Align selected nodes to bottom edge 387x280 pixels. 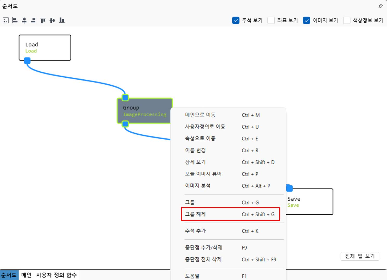[62, 20]
